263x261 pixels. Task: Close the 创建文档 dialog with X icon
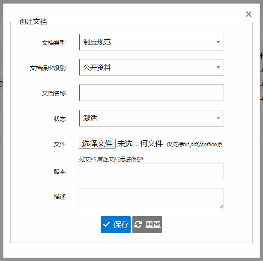(248, 14)
